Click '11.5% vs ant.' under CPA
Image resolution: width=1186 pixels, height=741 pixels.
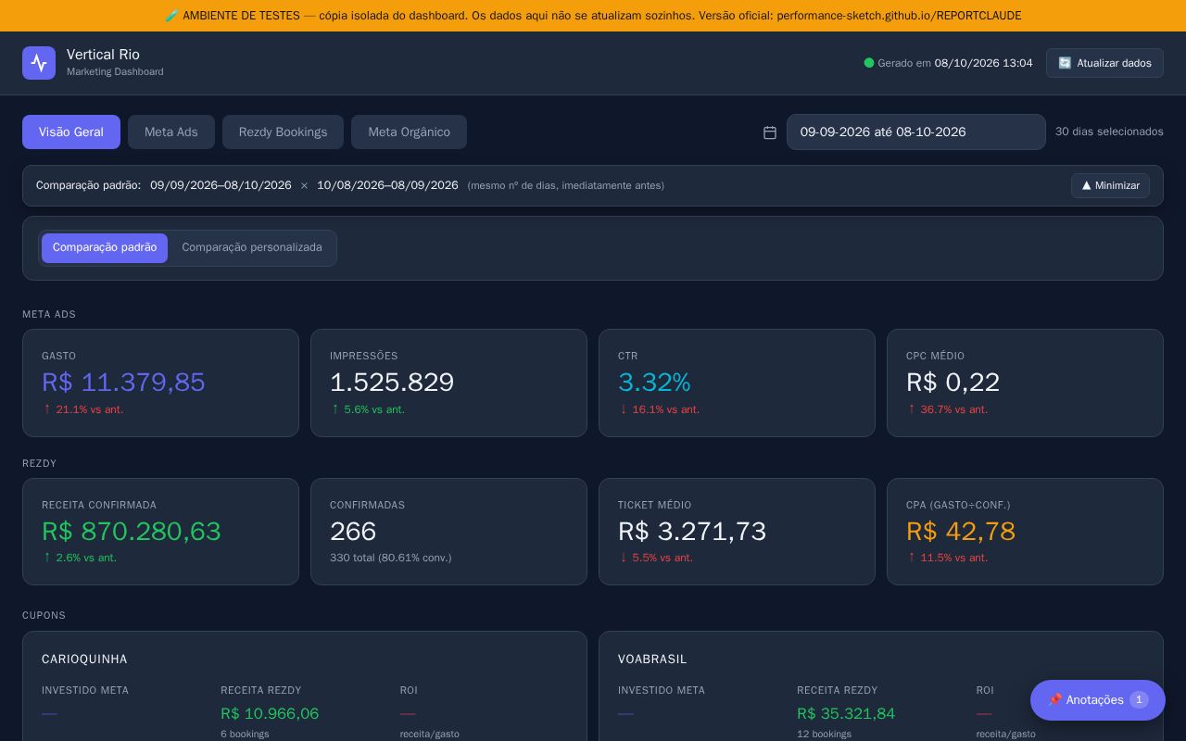coord(947,558)
